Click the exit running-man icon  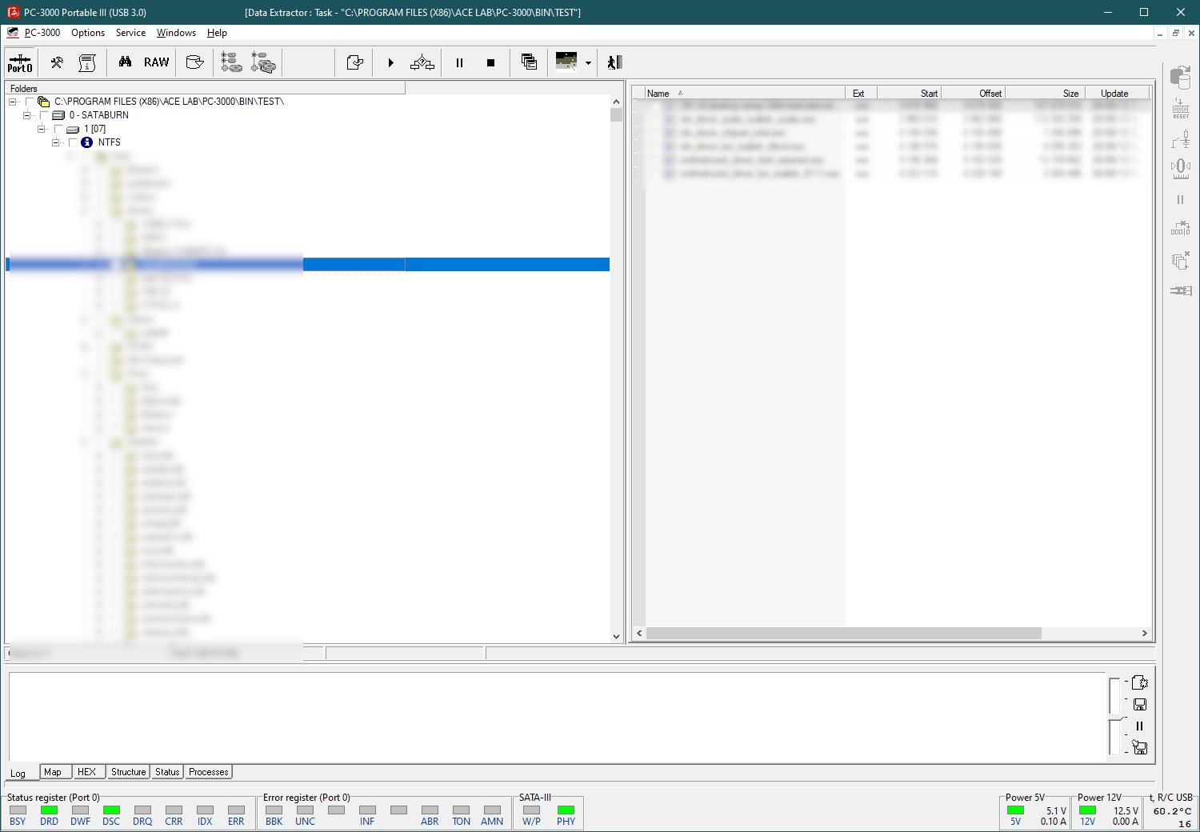coord(614,62)
